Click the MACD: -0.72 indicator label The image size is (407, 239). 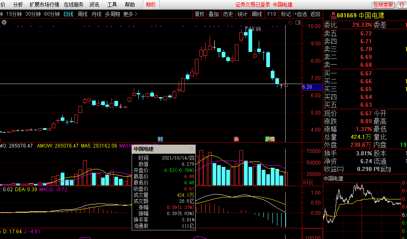(53, 190)
